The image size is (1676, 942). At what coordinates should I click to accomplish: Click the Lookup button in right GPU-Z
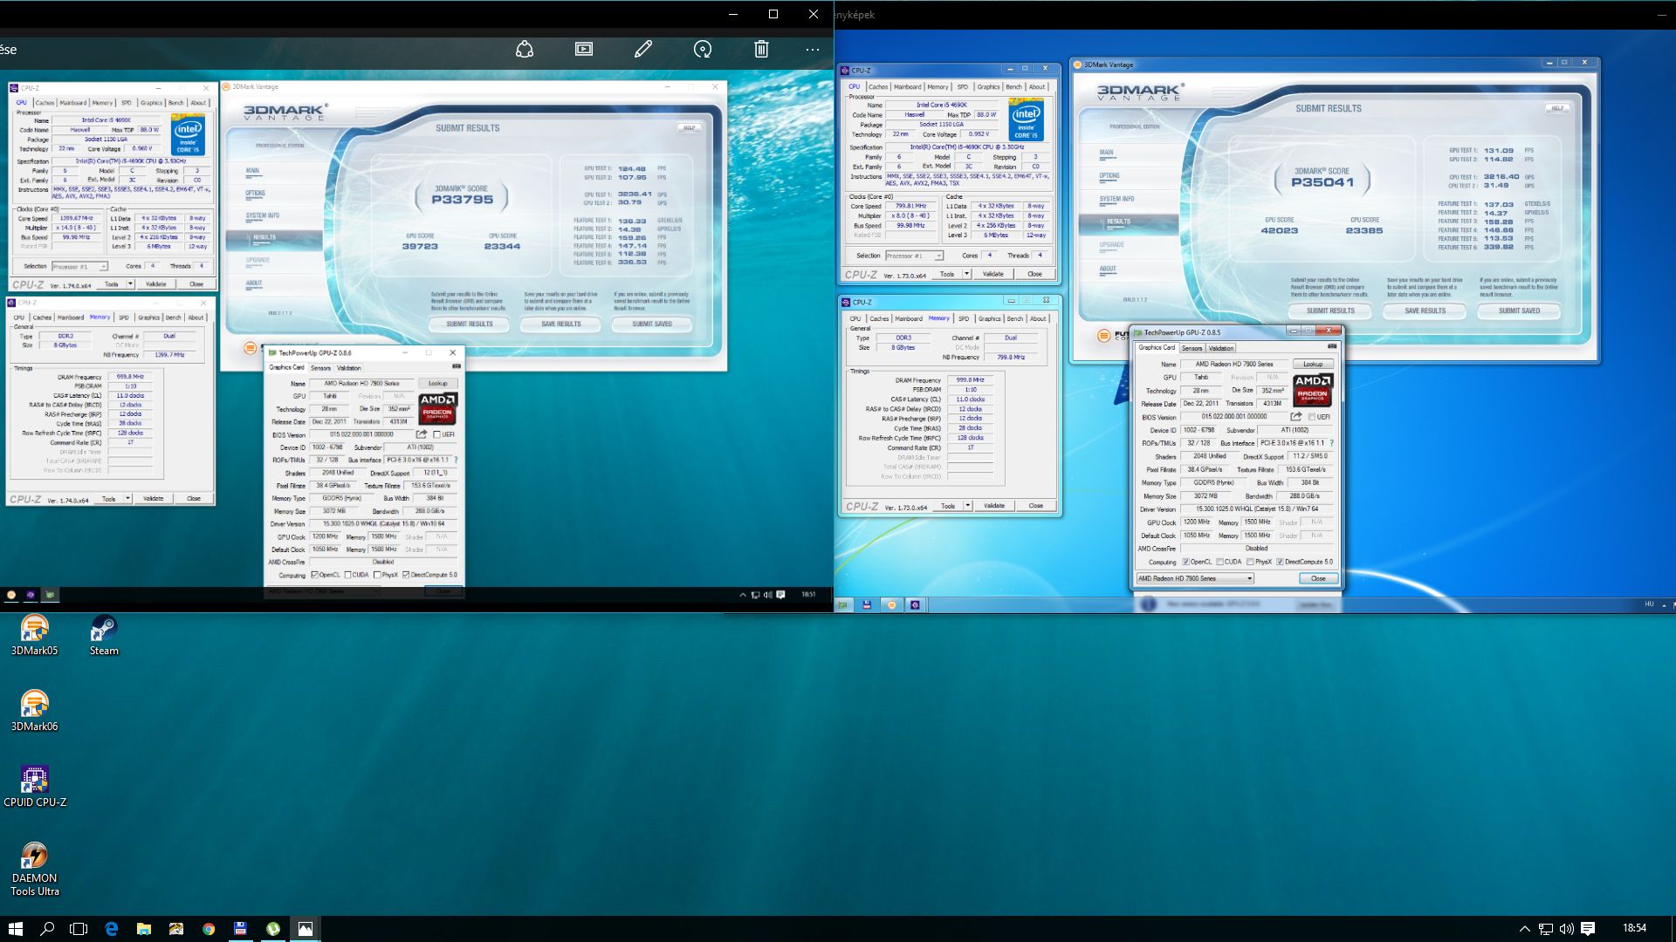click(1313, 364)
